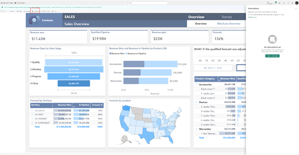The width and height of the screenshot is (299, 155).
Task: Click the Black cover 7" row
Action: click(220, 89)
